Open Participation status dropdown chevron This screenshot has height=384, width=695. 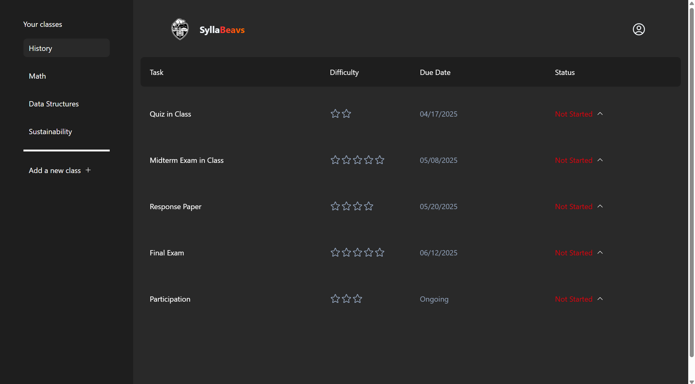(600, 299)
